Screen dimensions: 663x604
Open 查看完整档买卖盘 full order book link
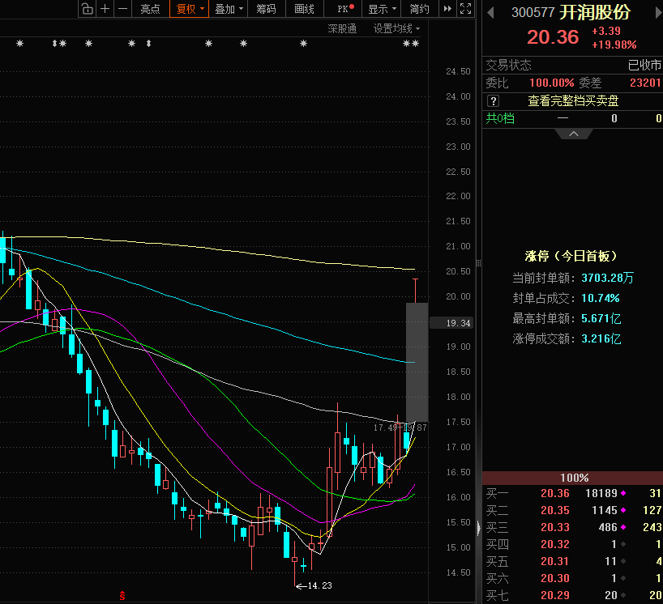573,101
